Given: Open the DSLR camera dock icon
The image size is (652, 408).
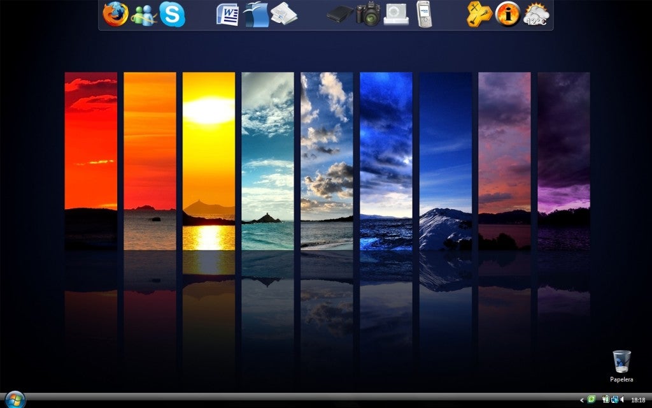Looking at the screenshot, I should click(x=369, y=14).
